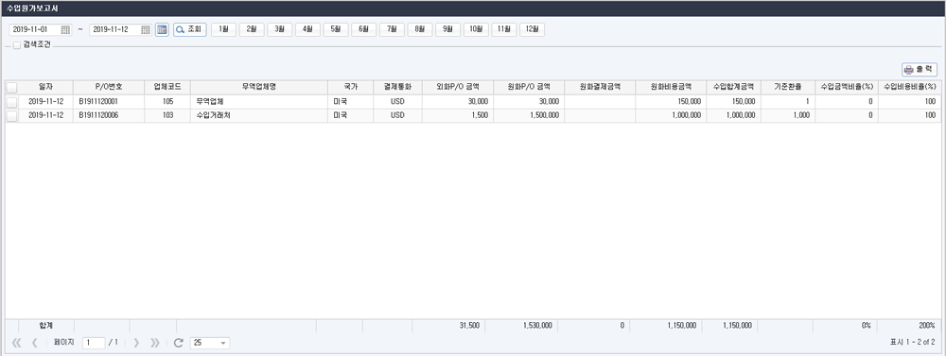This screenshot has height=356, width=946.
Task: Click the 출력 print button
Action: [920, 69]
